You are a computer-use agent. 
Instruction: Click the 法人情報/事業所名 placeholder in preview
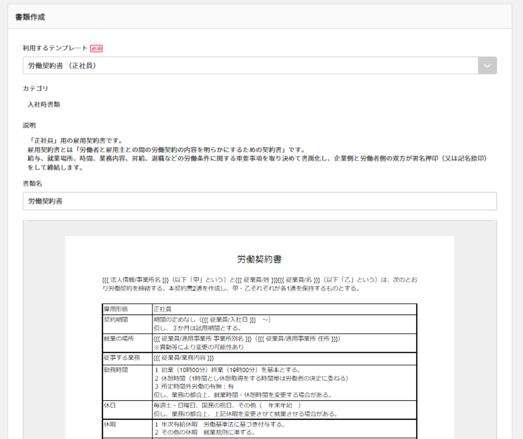click(135, 280)
